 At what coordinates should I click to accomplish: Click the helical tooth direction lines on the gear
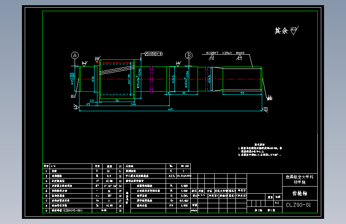pyautogui.click(x=117, y=70)
